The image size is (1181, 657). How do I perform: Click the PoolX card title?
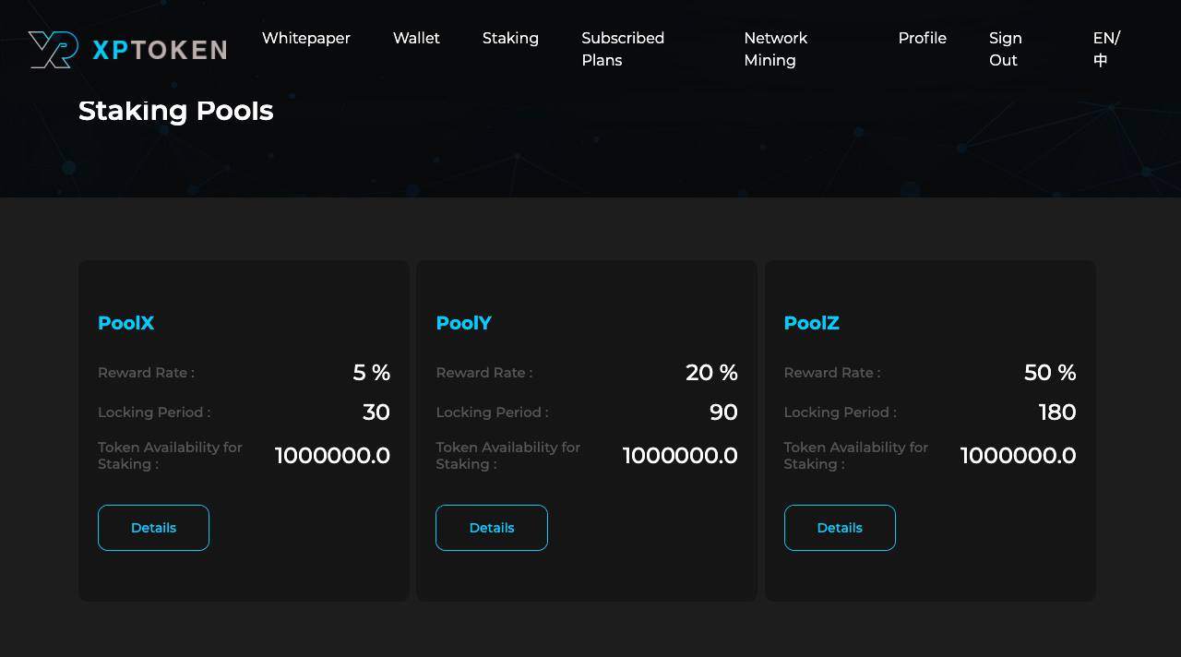click(x=125, y=323)
